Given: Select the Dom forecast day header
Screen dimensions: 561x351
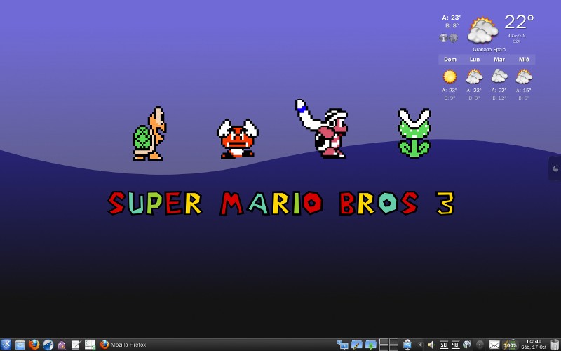Looking at the screenshot, I should pos(450,60).
